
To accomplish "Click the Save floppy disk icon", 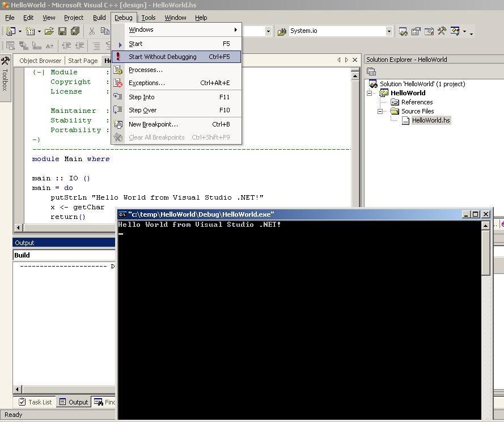I will [x=62, y=31].
